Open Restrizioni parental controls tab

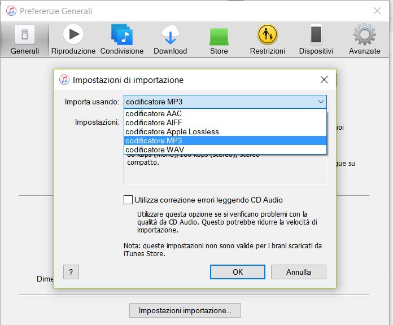tap(268, 39)
